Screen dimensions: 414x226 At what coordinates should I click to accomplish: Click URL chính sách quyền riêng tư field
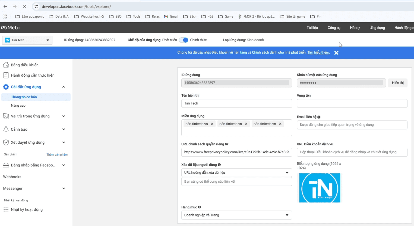[236, 152]
